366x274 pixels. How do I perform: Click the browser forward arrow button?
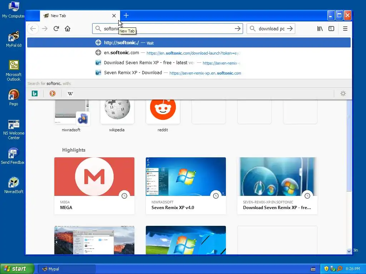pos(45,29)
